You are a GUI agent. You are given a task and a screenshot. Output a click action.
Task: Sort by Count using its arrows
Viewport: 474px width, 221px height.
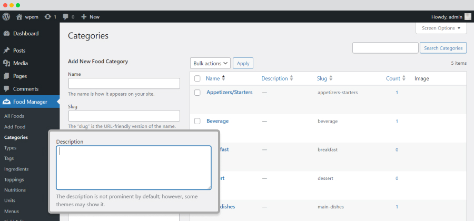[403, 78]
